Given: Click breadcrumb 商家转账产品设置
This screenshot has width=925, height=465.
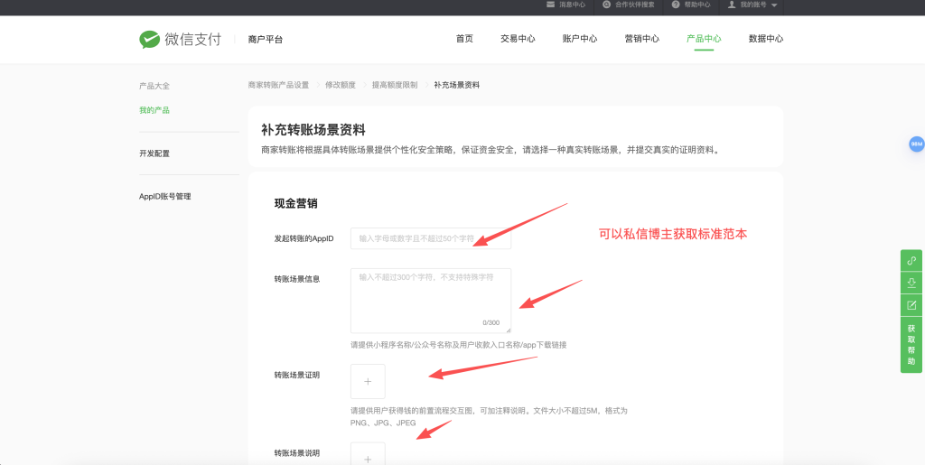Looking at the screenshot, I should click(278, 85).
